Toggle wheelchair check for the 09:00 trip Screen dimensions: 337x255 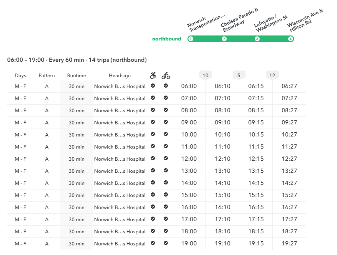tap(153, 122)
